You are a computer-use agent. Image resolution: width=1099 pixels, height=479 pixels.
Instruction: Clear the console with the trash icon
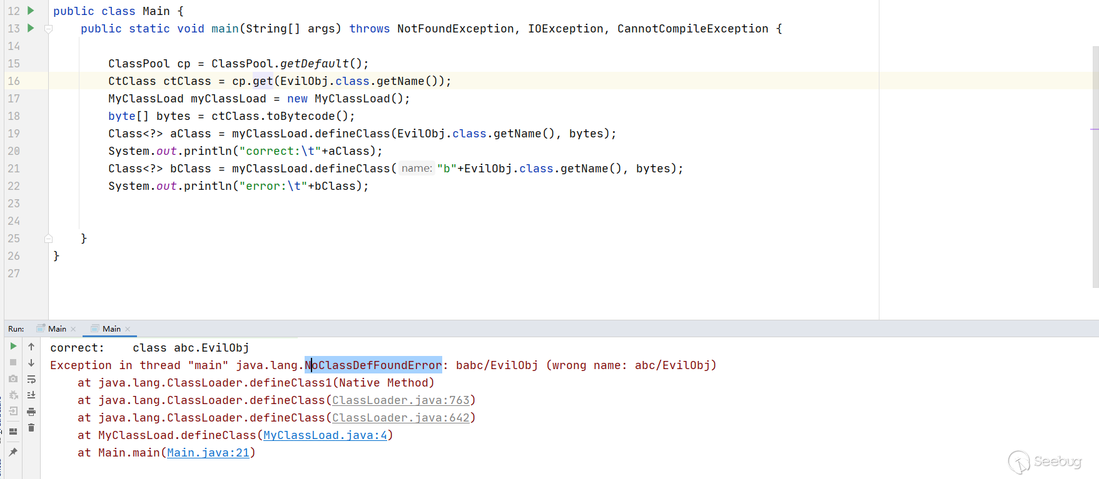(31, 428)
